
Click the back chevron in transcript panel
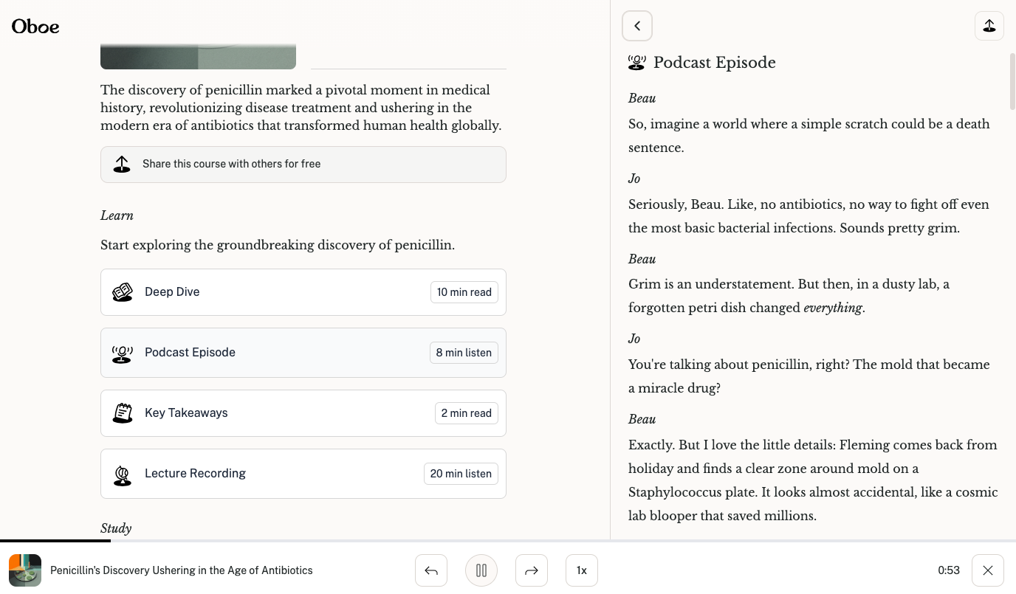(x=636, y=26)
